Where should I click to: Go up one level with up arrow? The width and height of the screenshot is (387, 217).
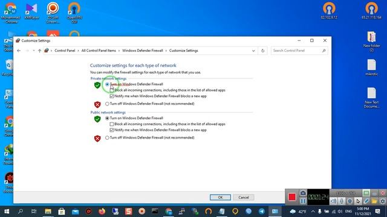pos(39,51)
